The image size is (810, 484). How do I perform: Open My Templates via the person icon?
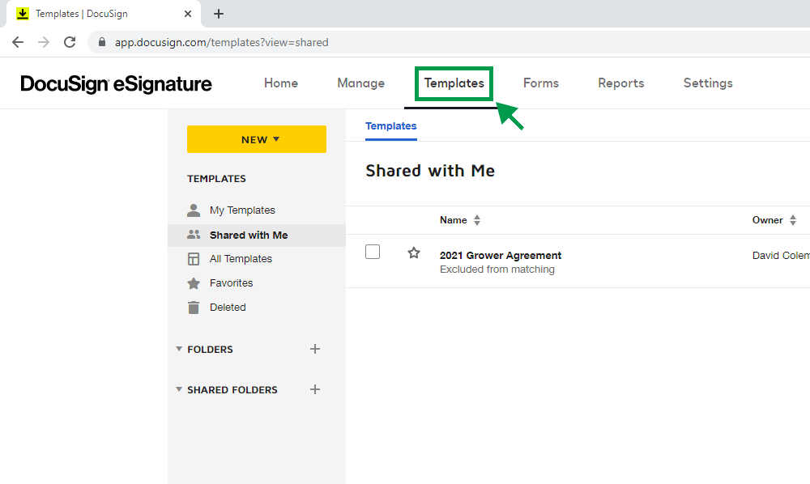click(193, 210)
